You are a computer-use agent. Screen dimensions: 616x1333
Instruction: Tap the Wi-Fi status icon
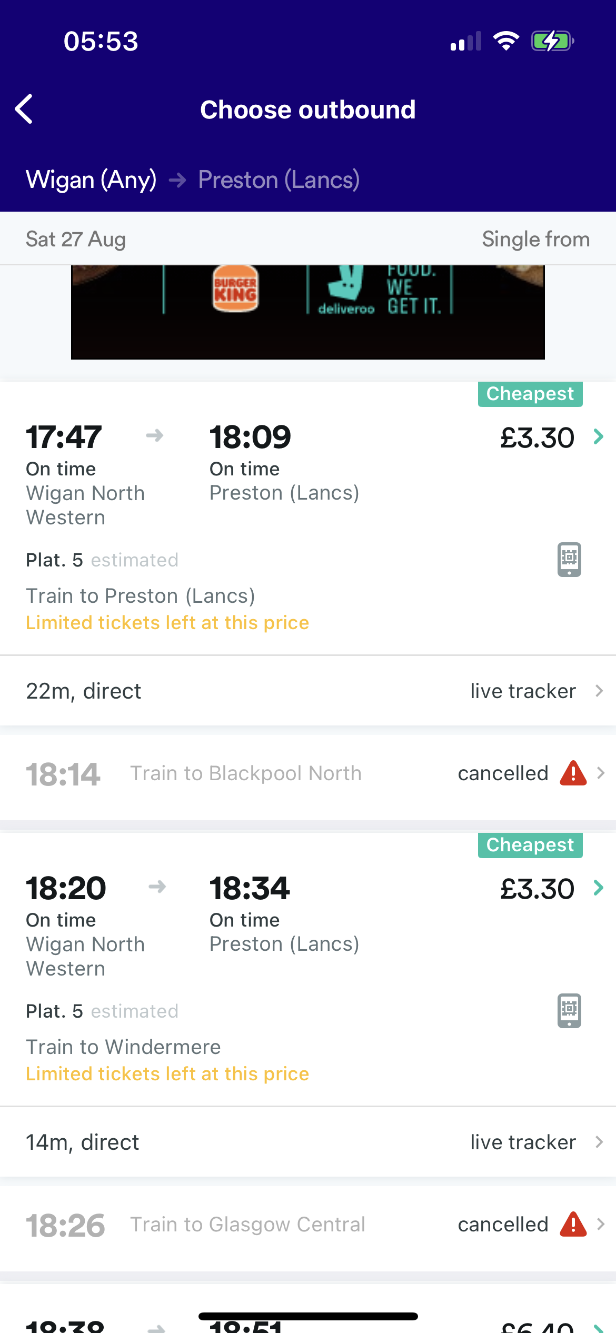coord(506,41)
